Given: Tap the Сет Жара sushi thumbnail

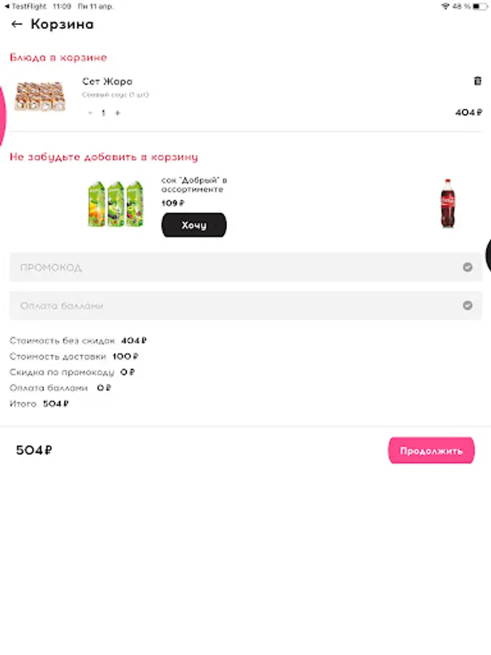Looking at the screenshot, I should pos(41,97).
